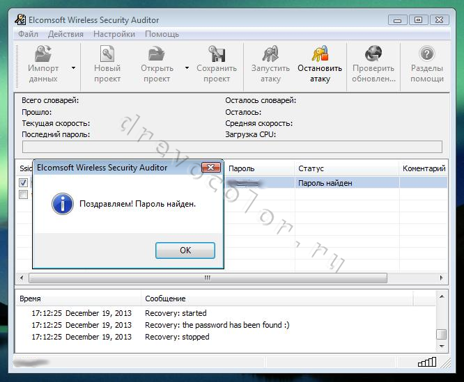Click the signal strength icon in status bar

(427, 362)
